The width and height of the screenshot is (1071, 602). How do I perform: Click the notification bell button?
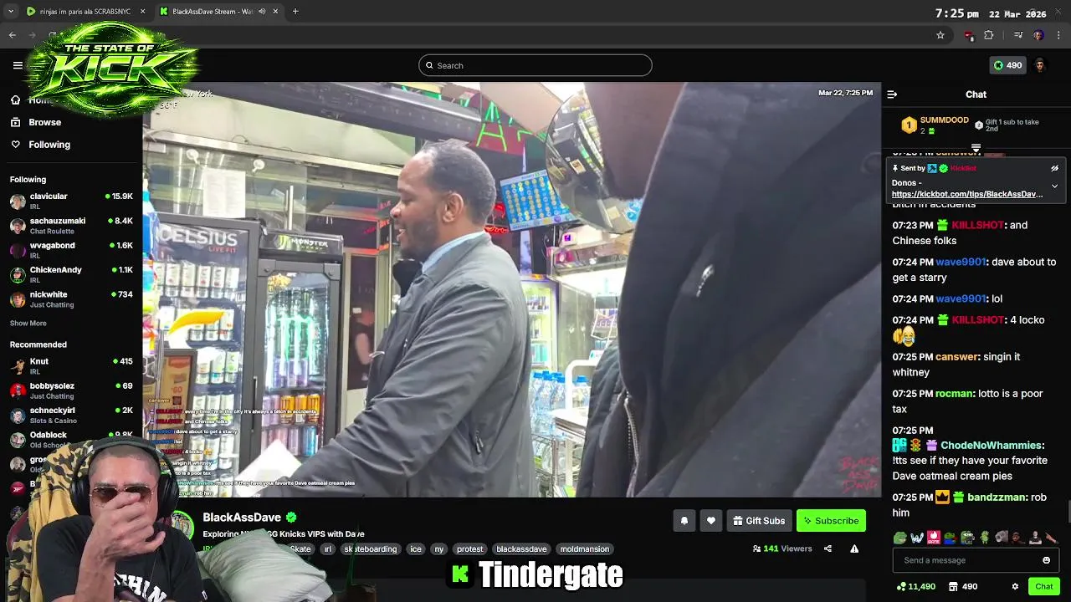[x=684, y=521]
